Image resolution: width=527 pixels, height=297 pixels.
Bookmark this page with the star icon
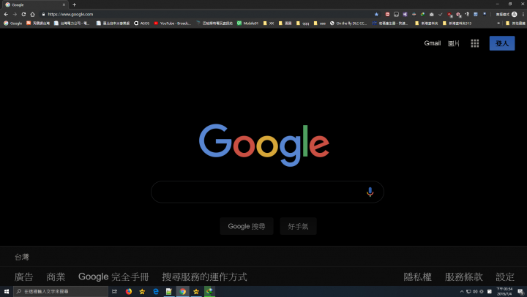tap(376, 14)
